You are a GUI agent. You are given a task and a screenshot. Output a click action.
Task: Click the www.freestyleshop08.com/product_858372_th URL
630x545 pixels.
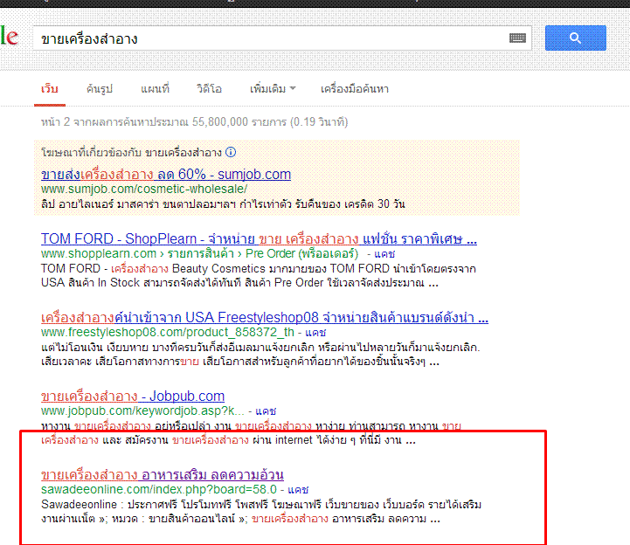(x=168, y=333)
